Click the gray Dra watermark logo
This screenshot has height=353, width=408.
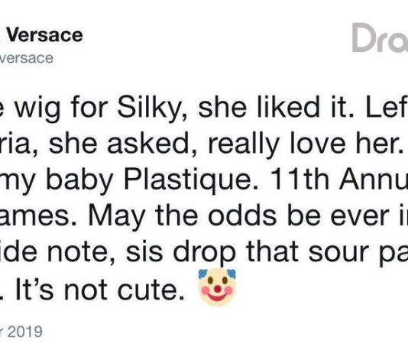380,37
